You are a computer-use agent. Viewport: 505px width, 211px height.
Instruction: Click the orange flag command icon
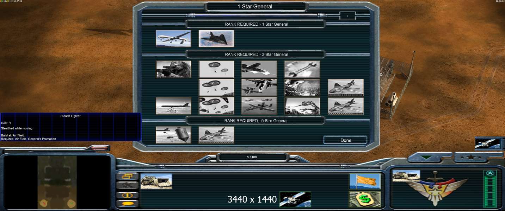pyautogui.click(x=365, y=181)
